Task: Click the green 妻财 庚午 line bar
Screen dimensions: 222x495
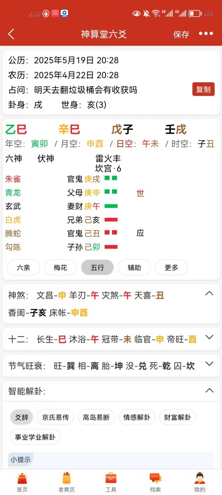Action: [111, 206]
